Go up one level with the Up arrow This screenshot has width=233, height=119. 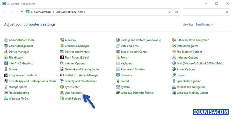22,12
